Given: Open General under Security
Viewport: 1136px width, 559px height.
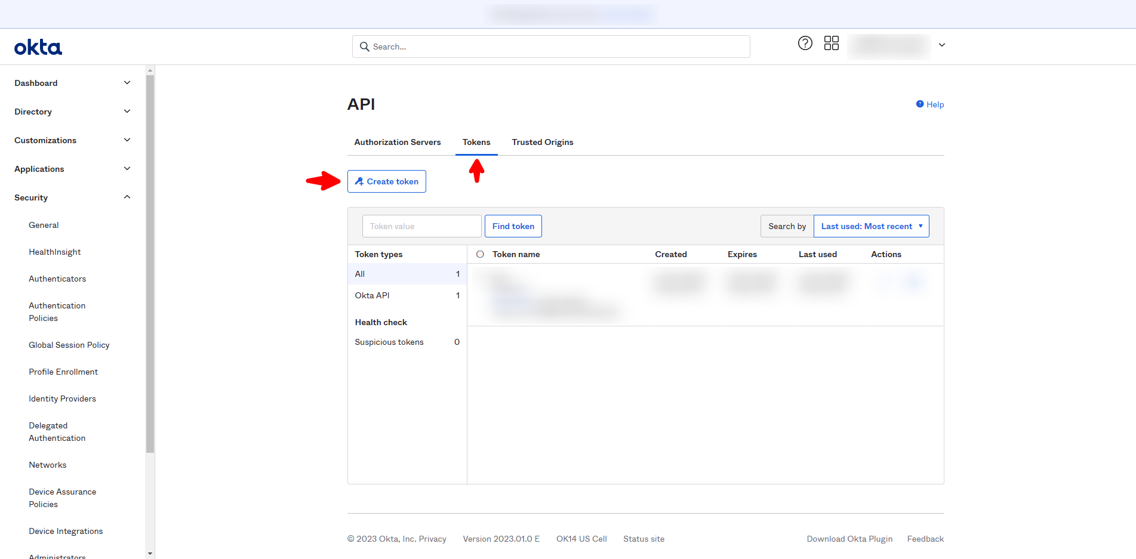Looking at the screenshot, I should pos(44,225).
